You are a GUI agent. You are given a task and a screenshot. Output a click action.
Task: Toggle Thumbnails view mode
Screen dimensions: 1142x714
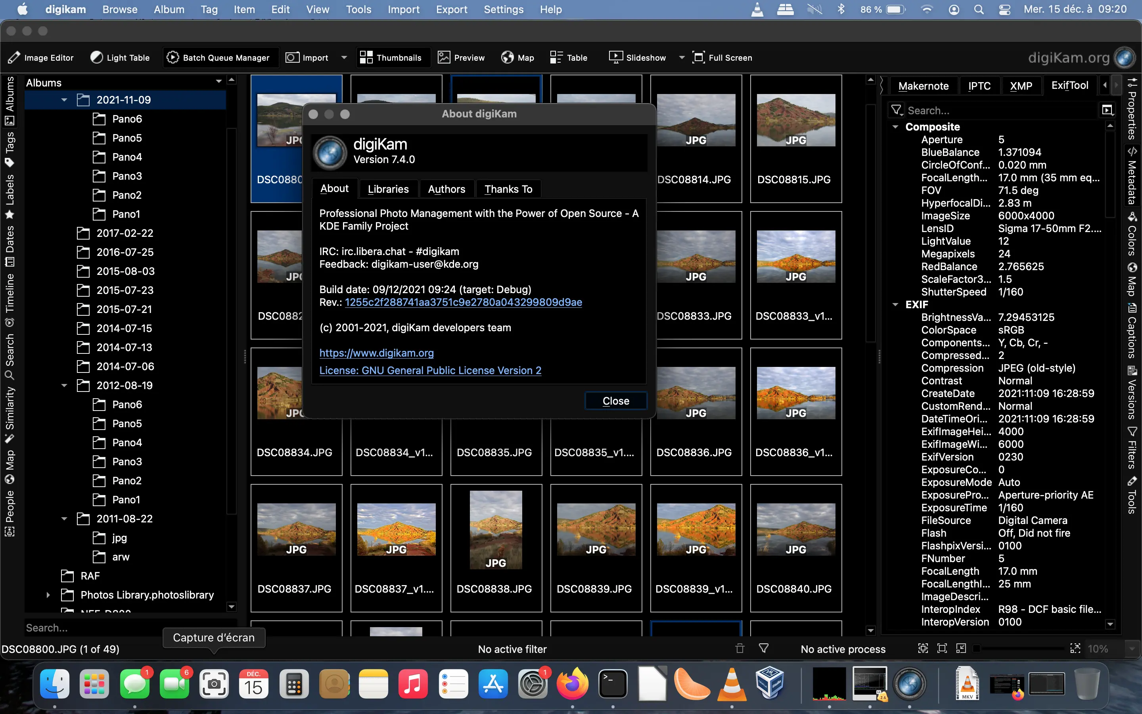[393, 57]
